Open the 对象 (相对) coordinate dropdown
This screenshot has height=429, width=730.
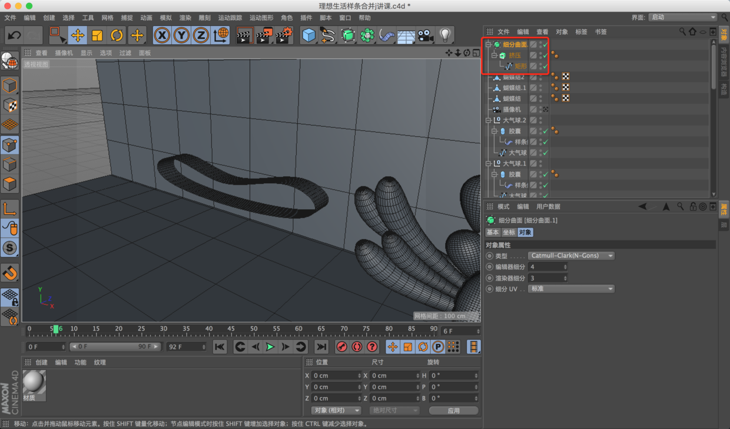coord(336,410)
